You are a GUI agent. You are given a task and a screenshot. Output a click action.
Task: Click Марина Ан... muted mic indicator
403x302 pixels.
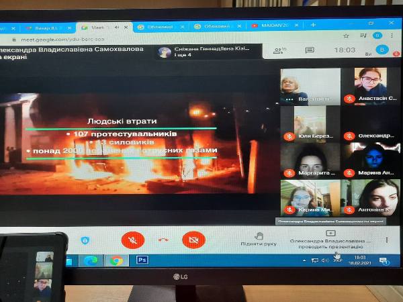349,173
